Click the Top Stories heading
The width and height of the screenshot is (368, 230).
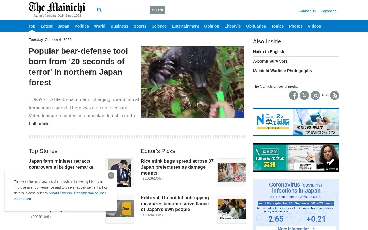click(43, 151)
